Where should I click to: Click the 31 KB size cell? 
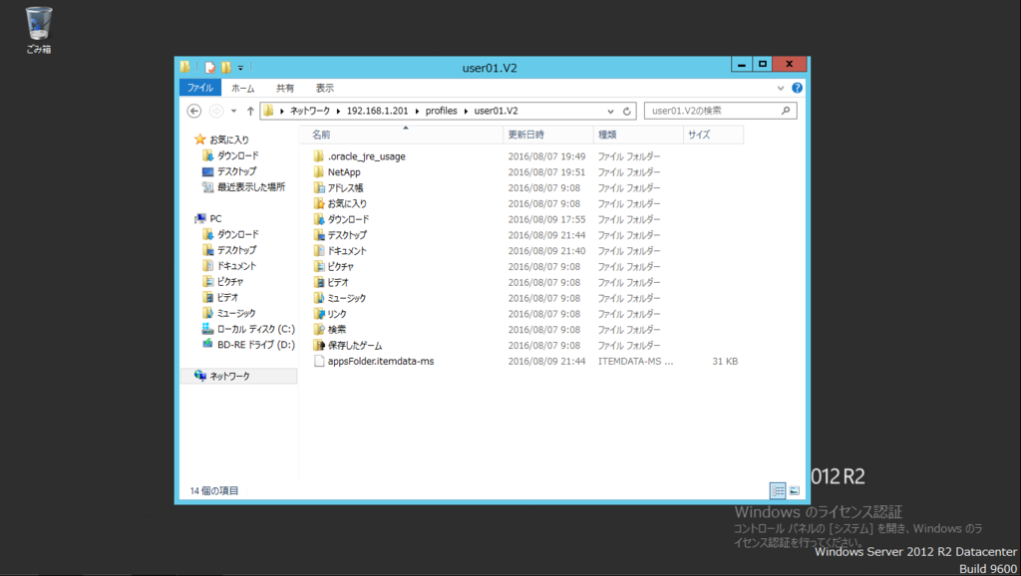click(x=725, y=361)
